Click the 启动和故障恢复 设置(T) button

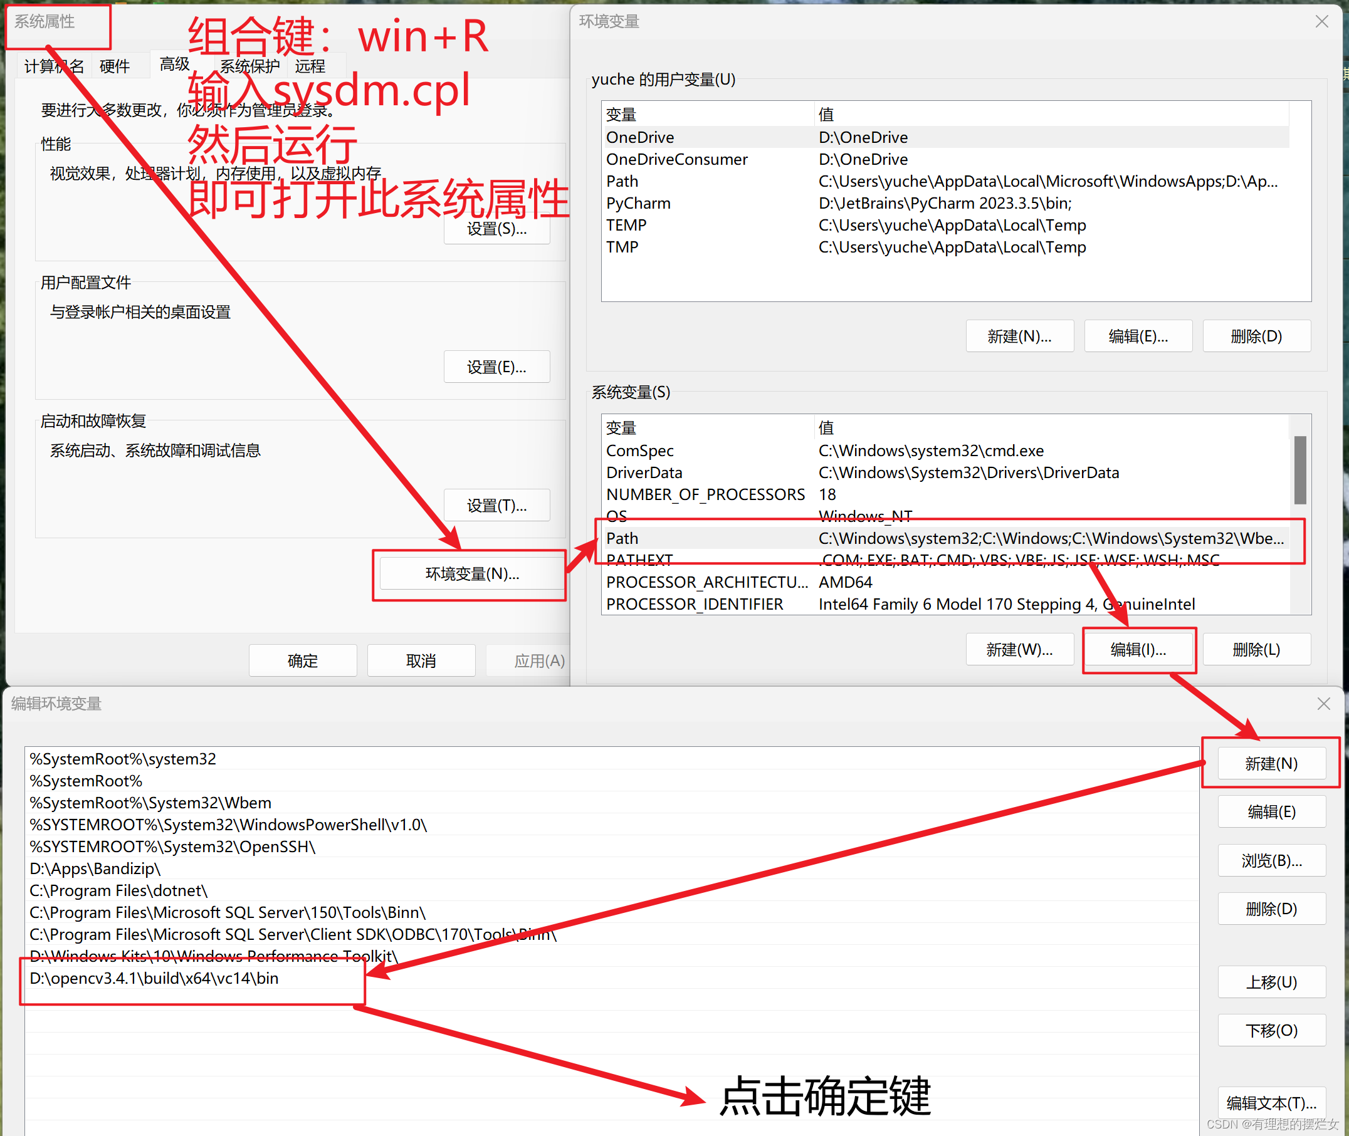click(496, 506)
